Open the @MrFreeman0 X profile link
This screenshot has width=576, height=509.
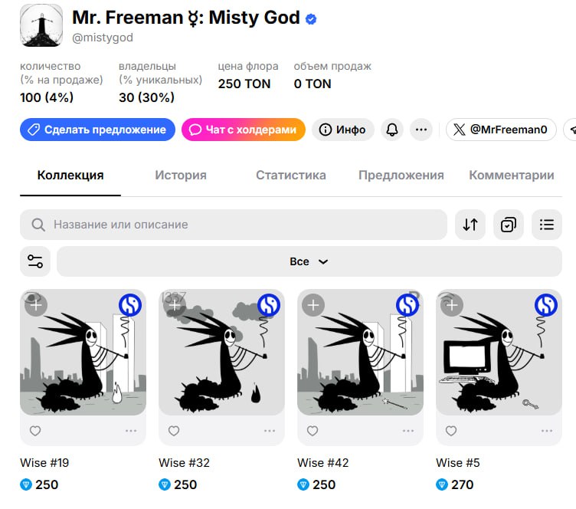(x=501, y=130)
